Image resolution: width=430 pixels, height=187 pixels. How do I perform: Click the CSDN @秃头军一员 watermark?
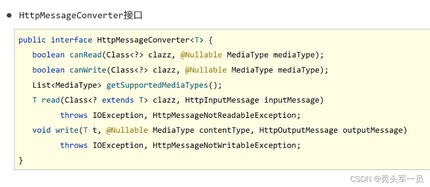tap(386, 179)
